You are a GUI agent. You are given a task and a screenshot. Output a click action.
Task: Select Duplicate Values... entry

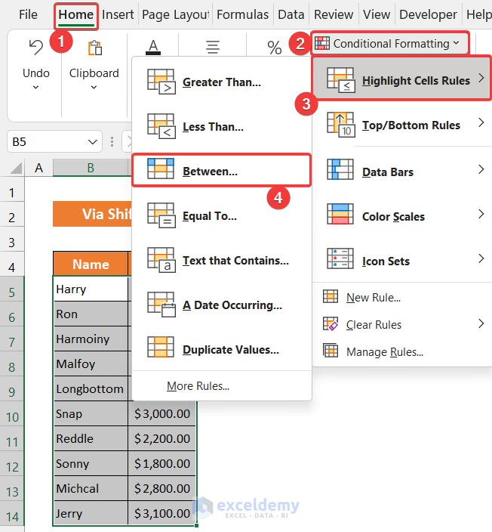click(222, 349)
